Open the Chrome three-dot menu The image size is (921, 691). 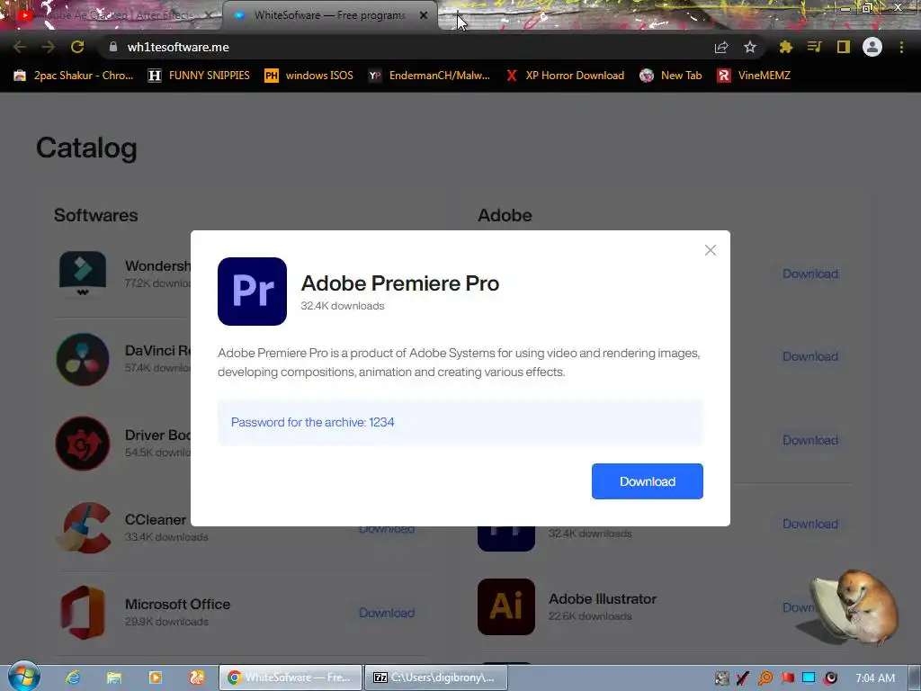[901, 47]
